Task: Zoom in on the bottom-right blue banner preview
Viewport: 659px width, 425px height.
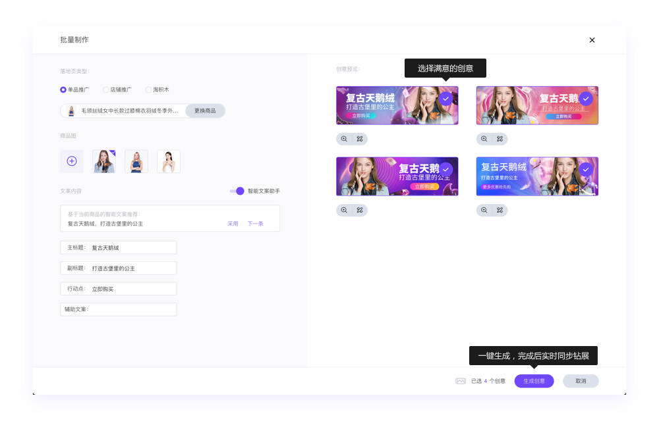Action: coord(484,210)
